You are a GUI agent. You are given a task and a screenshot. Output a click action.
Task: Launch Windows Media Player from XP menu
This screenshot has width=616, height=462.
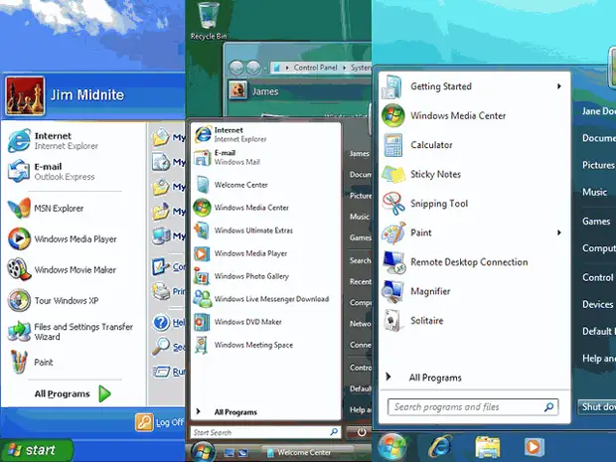click(76, 239)
